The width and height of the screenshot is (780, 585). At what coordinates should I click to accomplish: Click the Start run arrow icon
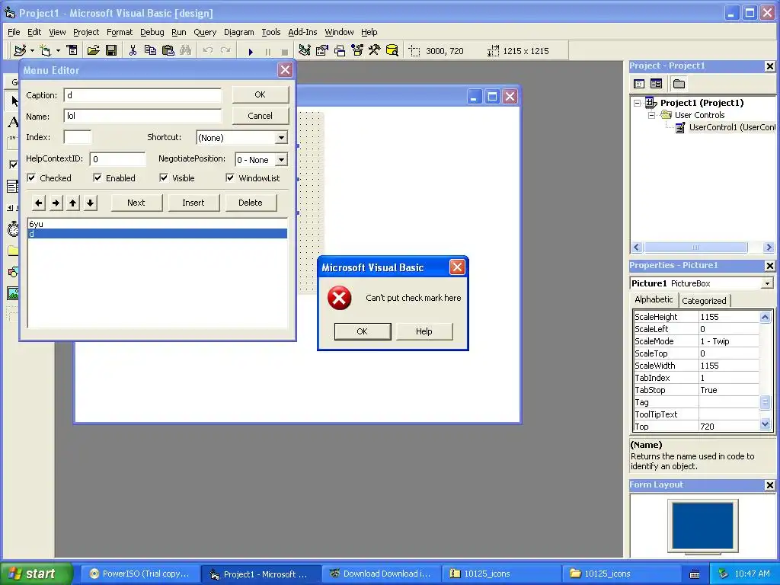tap(251, 51)
